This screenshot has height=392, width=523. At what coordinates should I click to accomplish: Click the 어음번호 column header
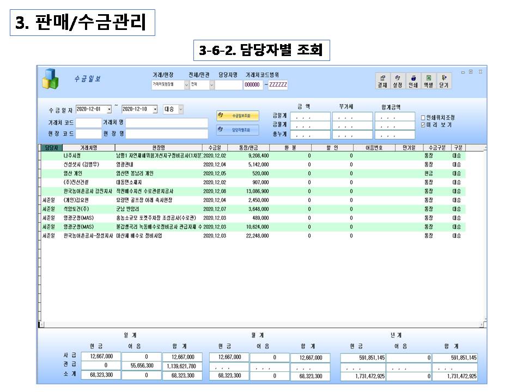(x=374, y=148)
